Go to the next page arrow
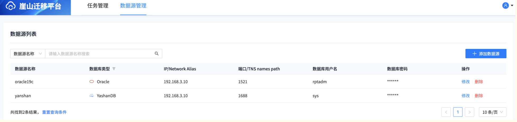The image size is (517, 122). (469, 112)
